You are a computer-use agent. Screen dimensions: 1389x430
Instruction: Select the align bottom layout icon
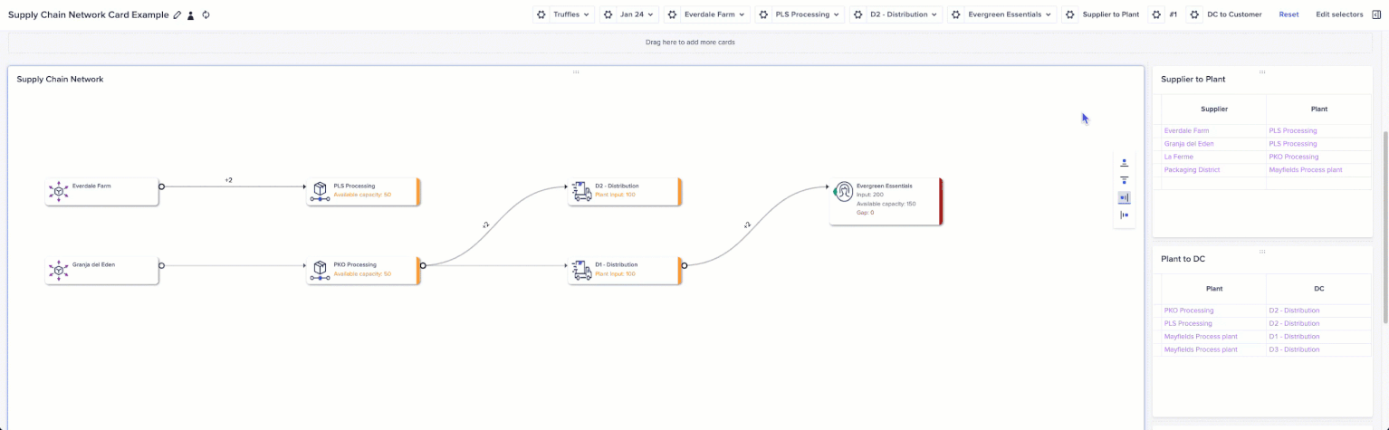[x=1125, y=163]
